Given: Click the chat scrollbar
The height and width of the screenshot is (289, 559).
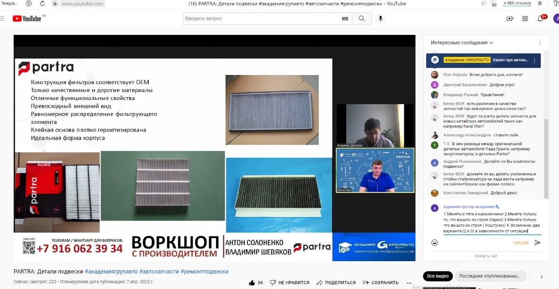Looking at the screenshot, I should [546, 159].
